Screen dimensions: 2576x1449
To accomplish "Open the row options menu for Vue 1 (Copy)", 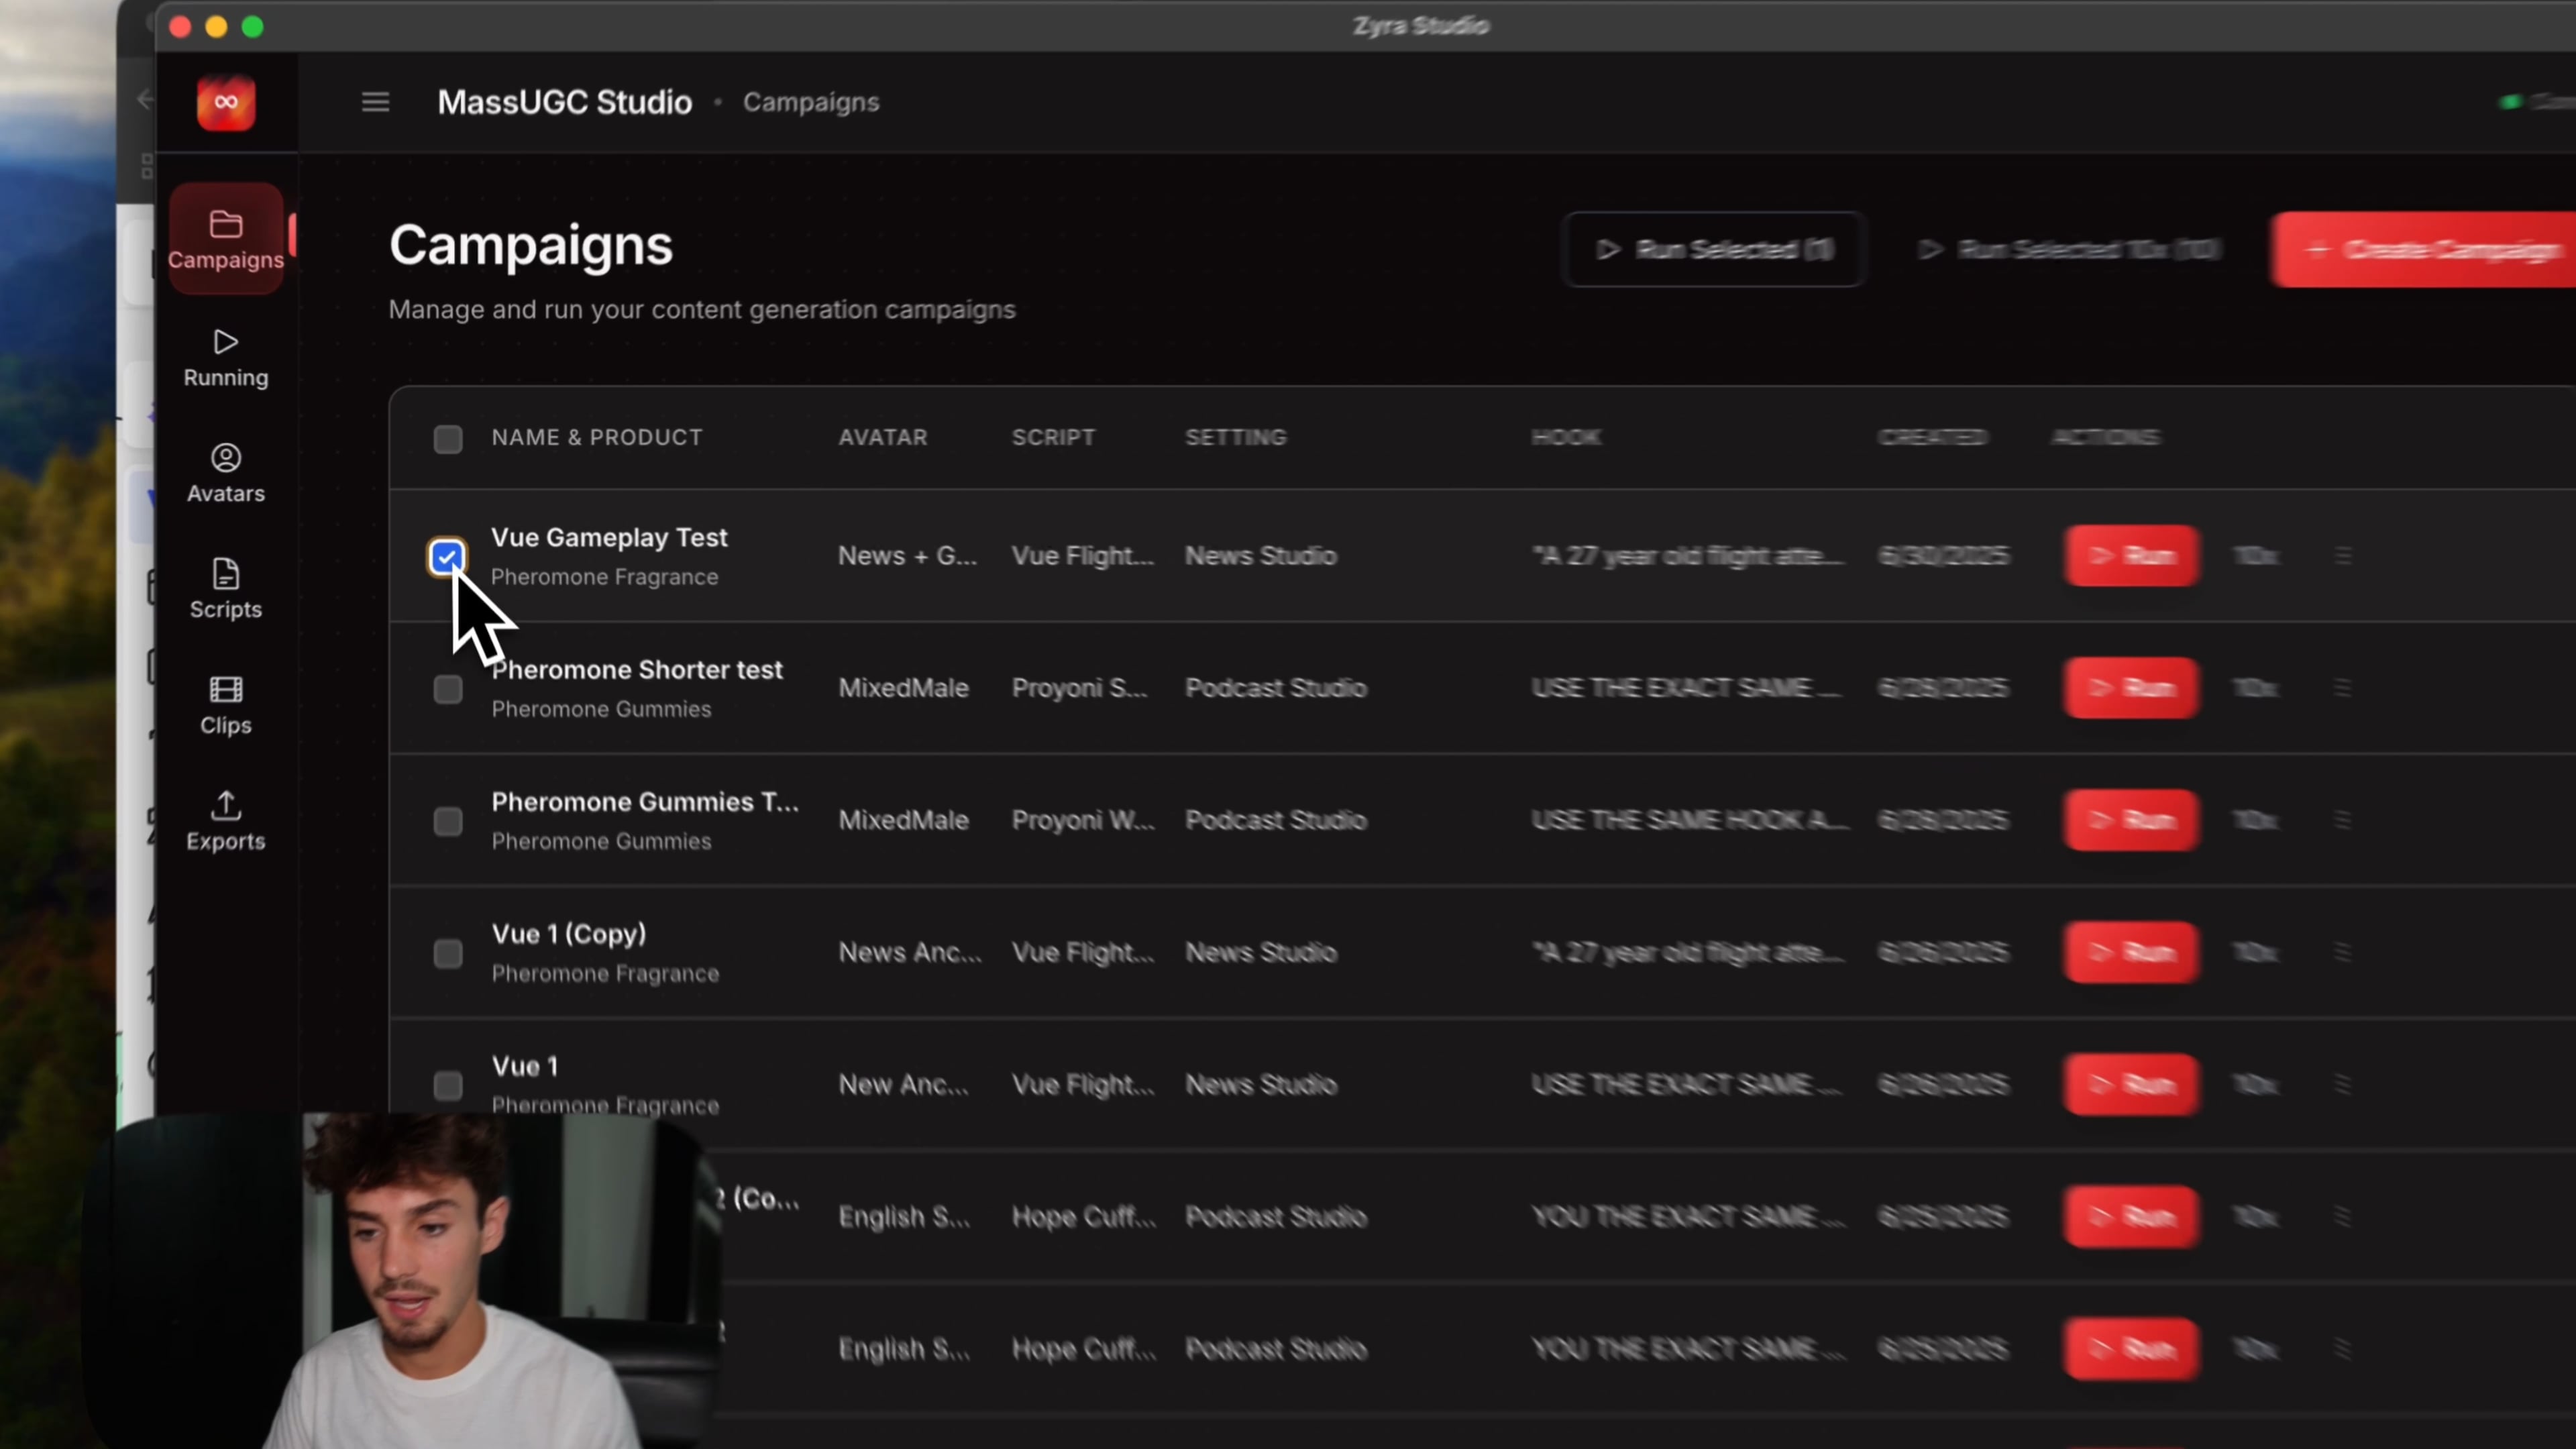I will point(2342,952).
